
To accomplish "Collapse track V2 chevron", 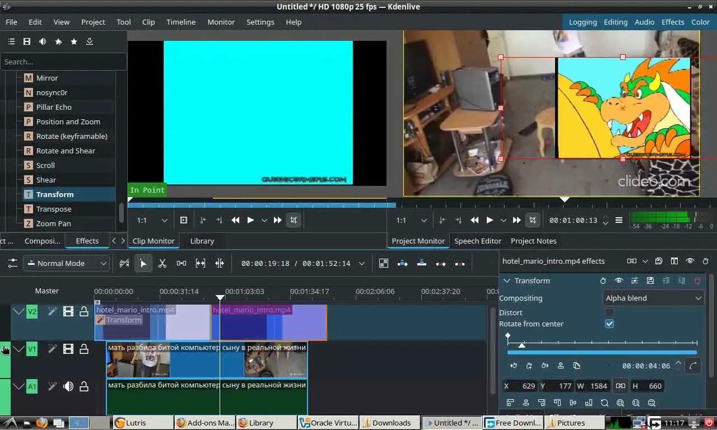I will (18, 311).
